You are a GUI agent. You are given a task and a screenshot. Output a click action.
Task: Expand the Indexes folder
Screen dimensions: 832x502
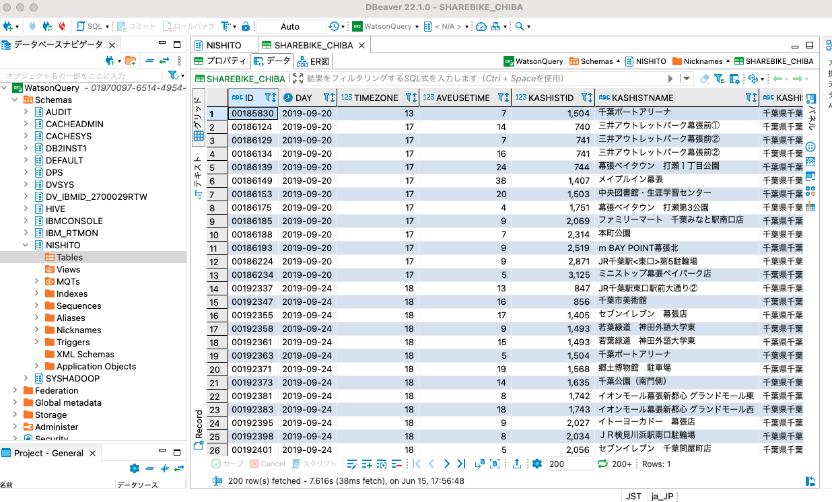[37, 293]
